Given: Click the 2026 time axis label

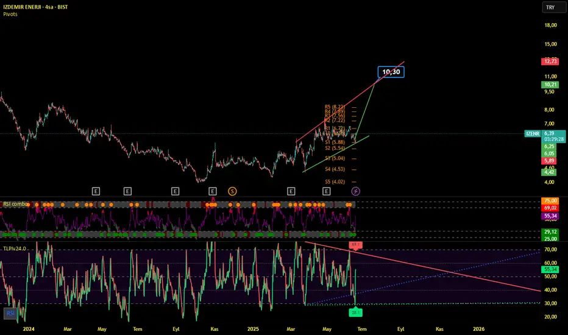Looking at the screenshot, I should [x=478, y=329].
